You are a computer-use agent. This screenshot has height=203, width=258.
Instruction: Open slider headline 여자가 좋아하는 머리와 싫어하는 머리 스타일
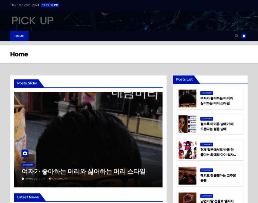84,172
